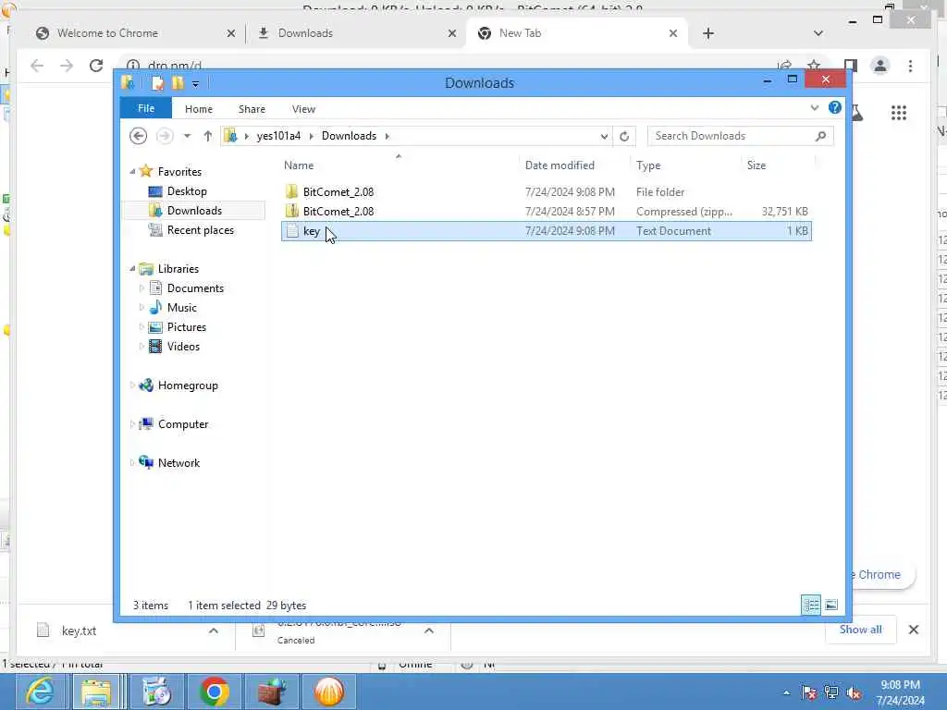Reload the Chrome page
This screenshot has height=710, width=947.
96,66
